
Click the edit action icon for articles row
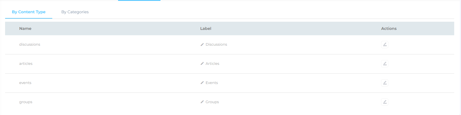point(384,64)
